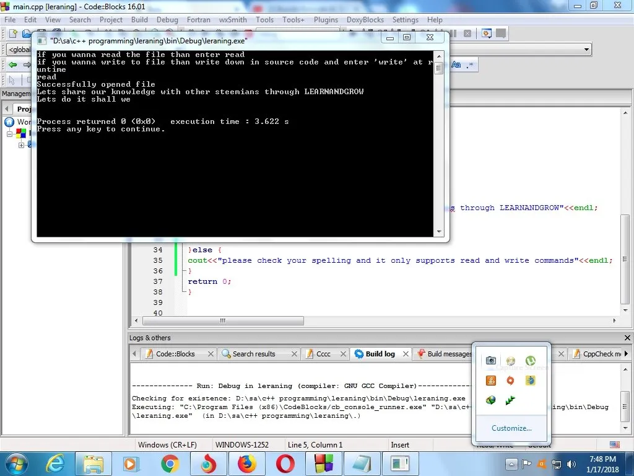This screenshot has width=634, height=476.
Task: Open the Notepad taskbar icon
Action: [362, 464]
